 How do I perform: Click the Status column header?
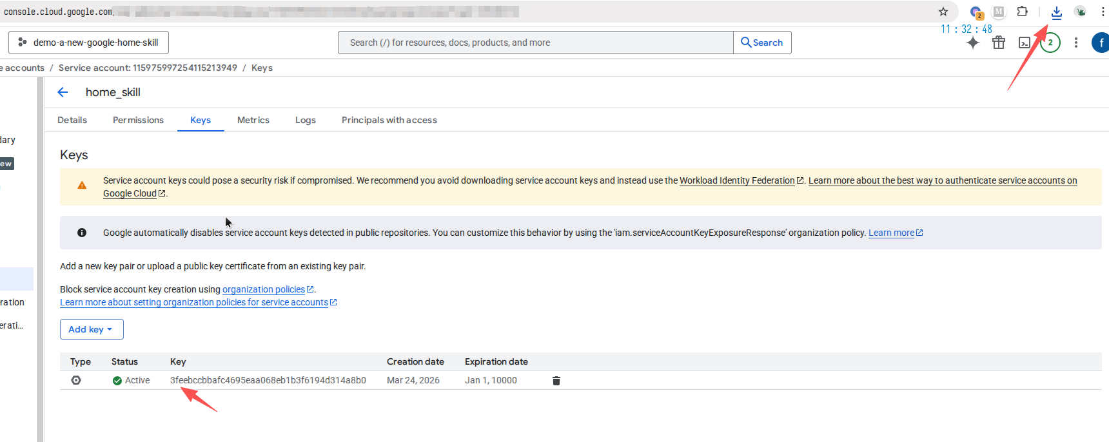coord(124,361)
